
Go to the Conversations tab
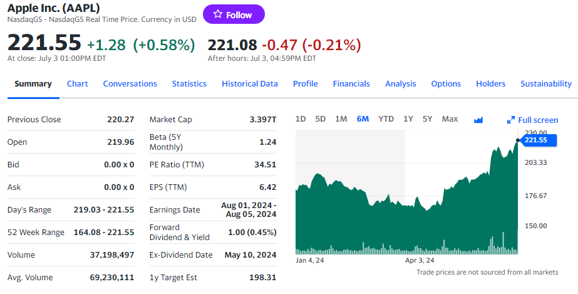click(x=130, y=84)
